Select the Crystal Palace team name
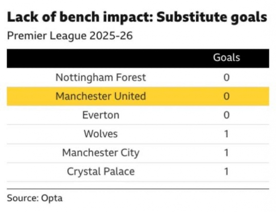276x212 pixels. click(x=101, y=171)
